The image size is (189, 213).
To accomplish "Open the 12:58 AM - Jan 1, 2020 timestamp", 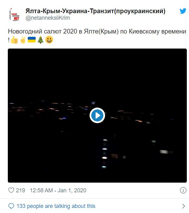I will click(x=58, y=190).
